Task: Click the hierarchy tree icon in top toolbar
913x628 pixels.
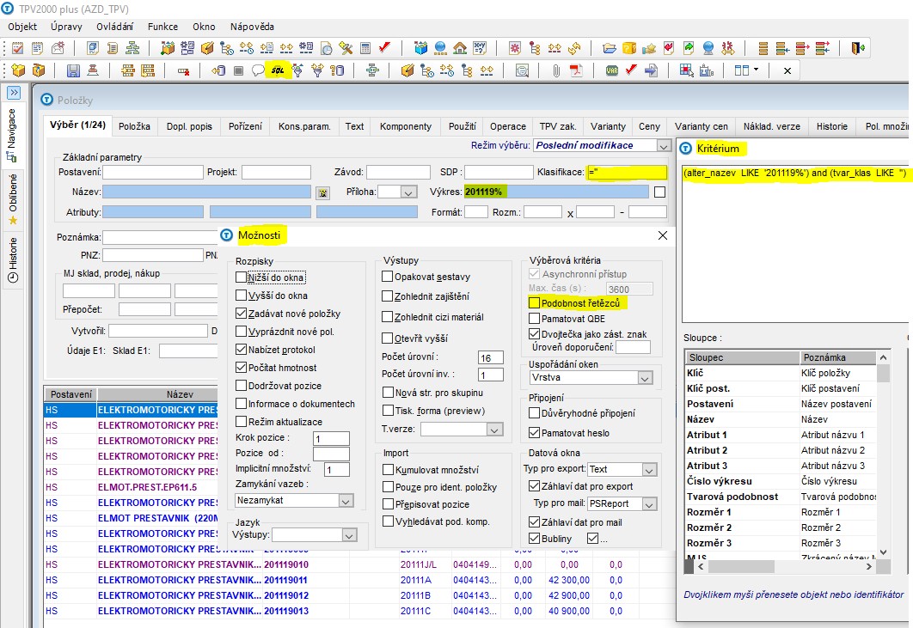Action: [132, 48]
